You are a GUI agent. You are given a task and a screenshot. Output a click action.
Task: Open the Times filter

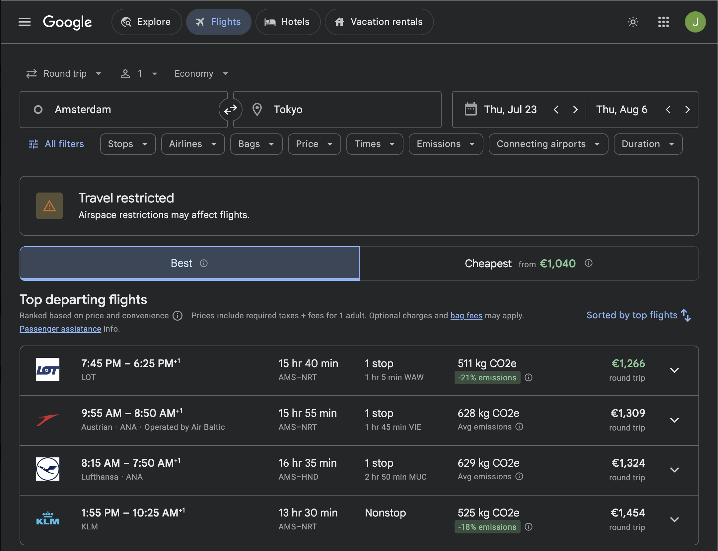pyautogui.click(x=375, y=144)
